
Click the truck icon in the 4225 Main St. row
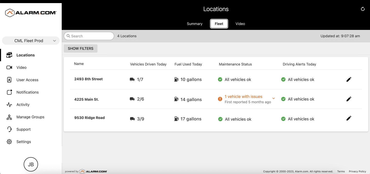point(132,99)
